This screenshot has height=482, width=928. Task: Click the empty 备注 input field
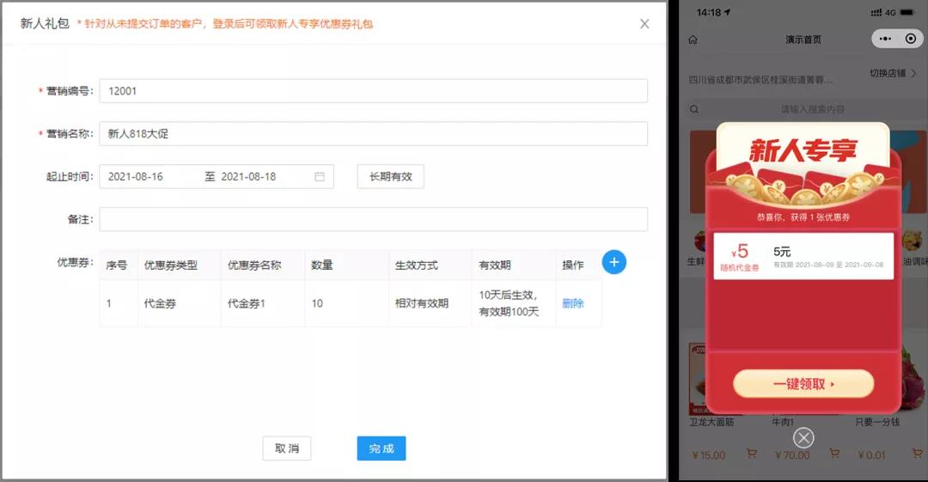coord(373,220)
